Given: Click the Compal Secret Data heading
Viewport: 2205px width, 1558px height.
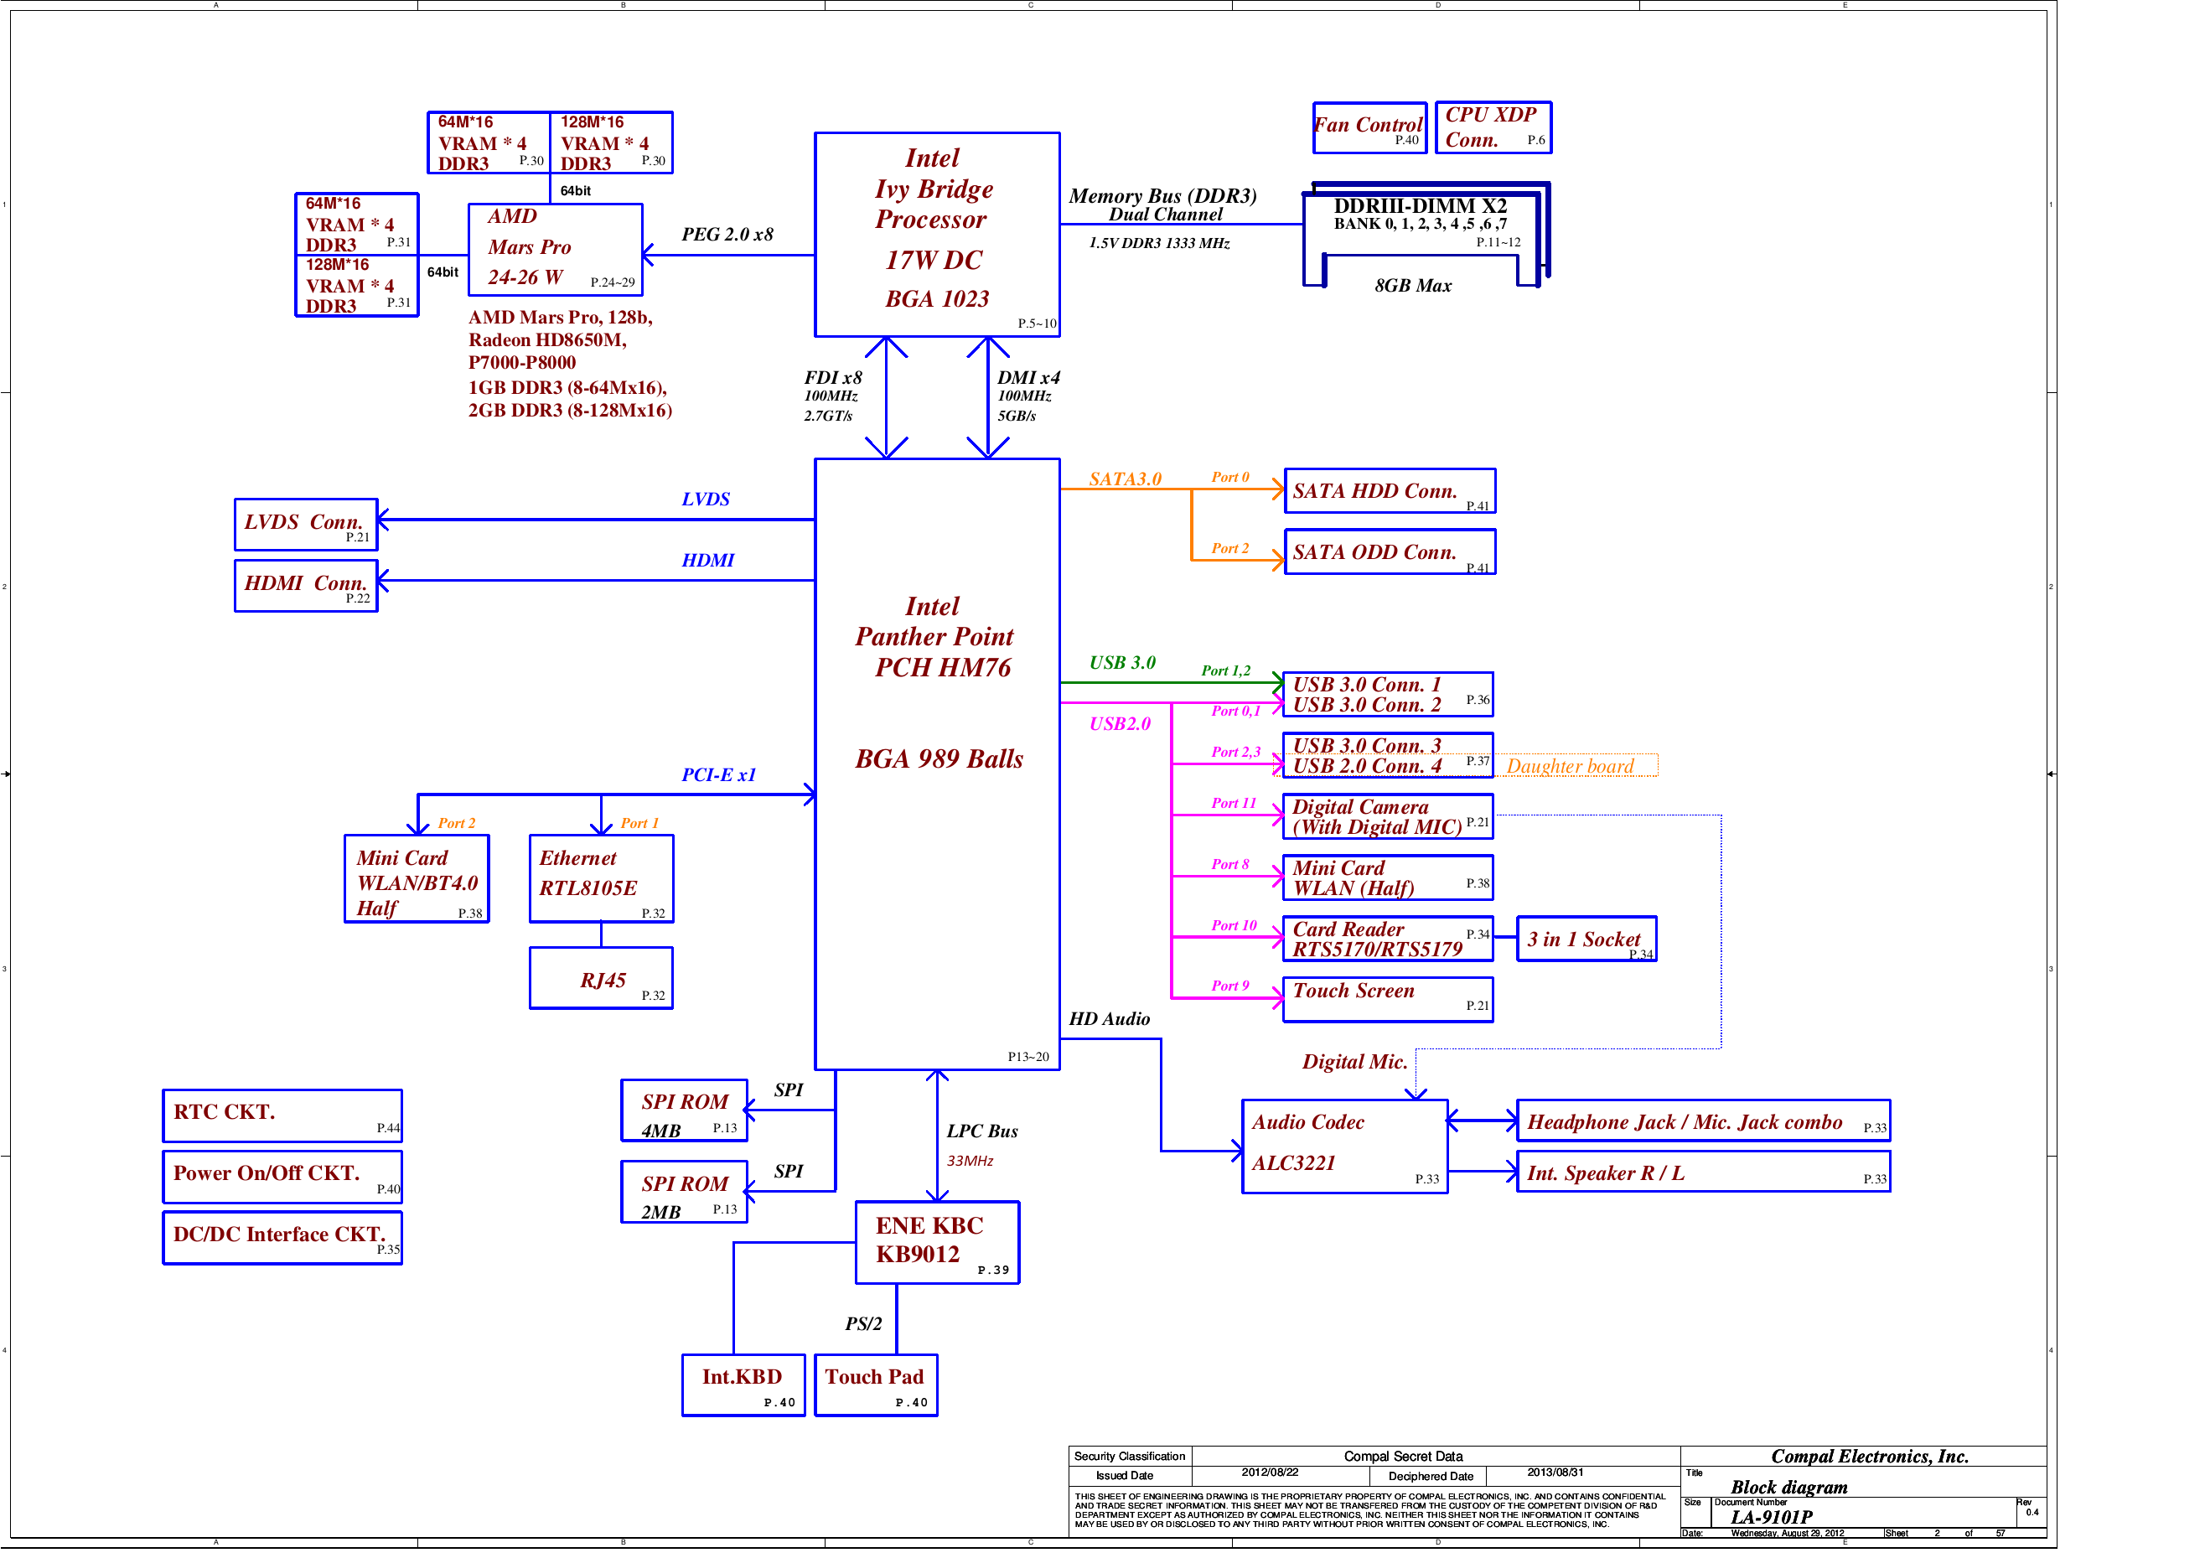Looking at the screenshot, I should coord(1402,1457).
